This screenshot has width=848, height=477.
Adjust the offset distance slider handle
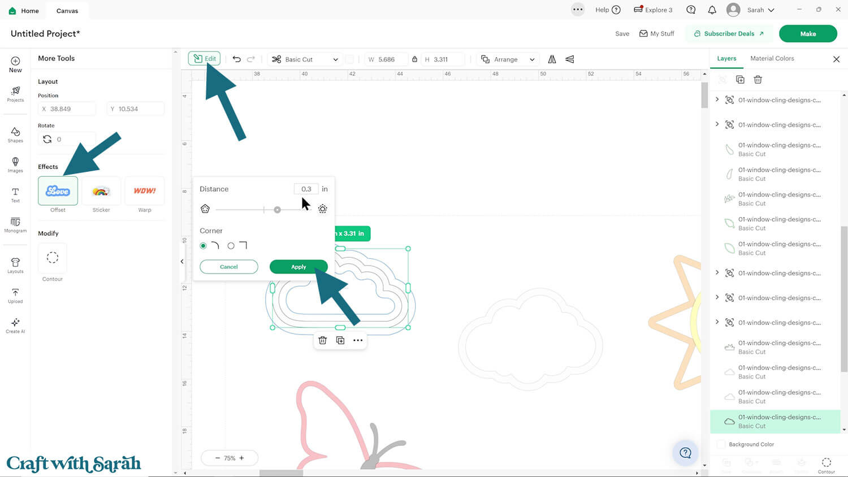click(x=277, y=210)
